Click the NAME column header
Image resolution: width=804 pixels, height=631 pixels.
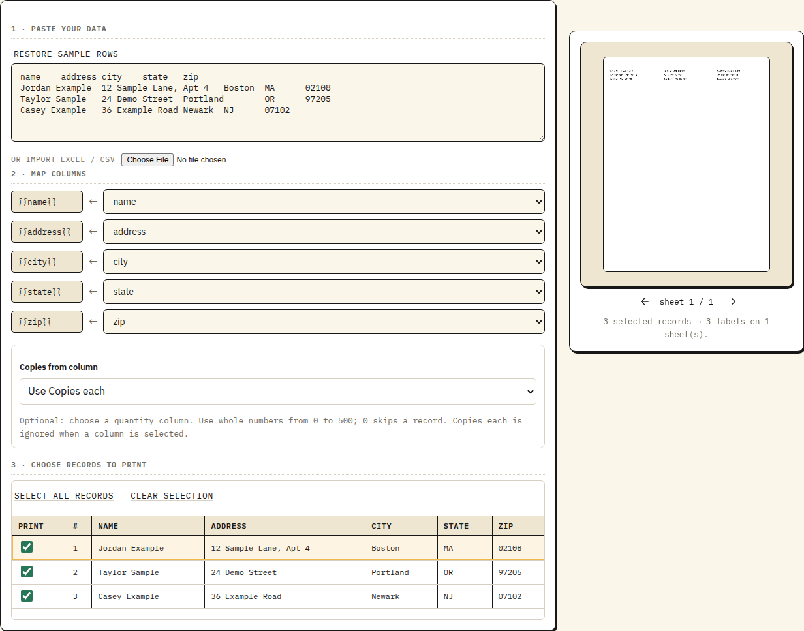click(x=148, y=526)
